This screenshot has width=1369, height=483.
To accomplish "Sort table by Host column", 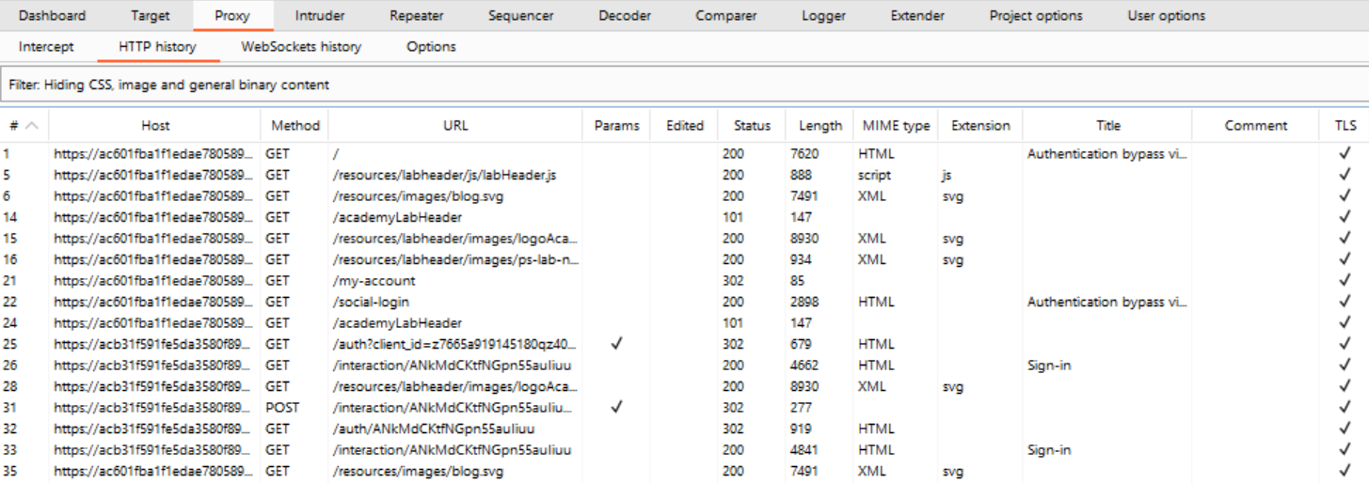I will pos(155,125).
